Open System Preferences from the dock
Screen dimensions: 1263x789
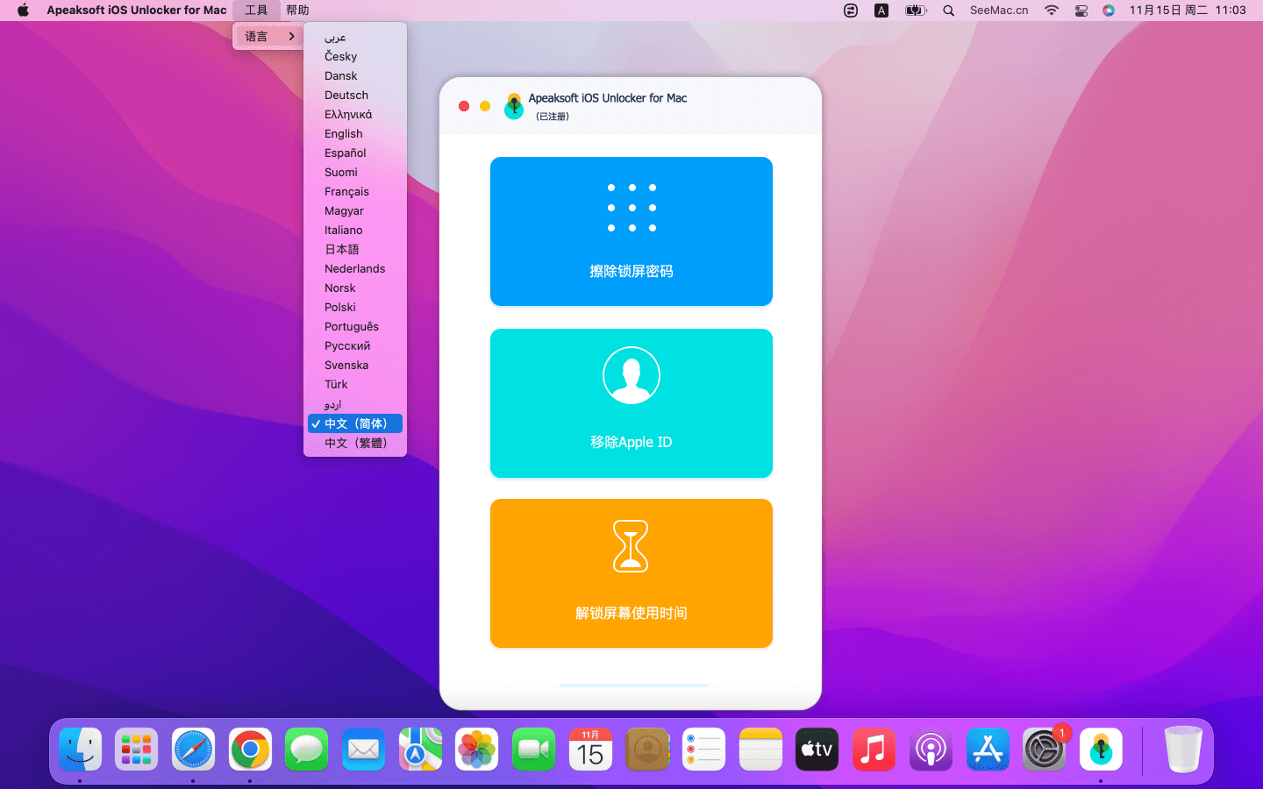click(1044, 750)
